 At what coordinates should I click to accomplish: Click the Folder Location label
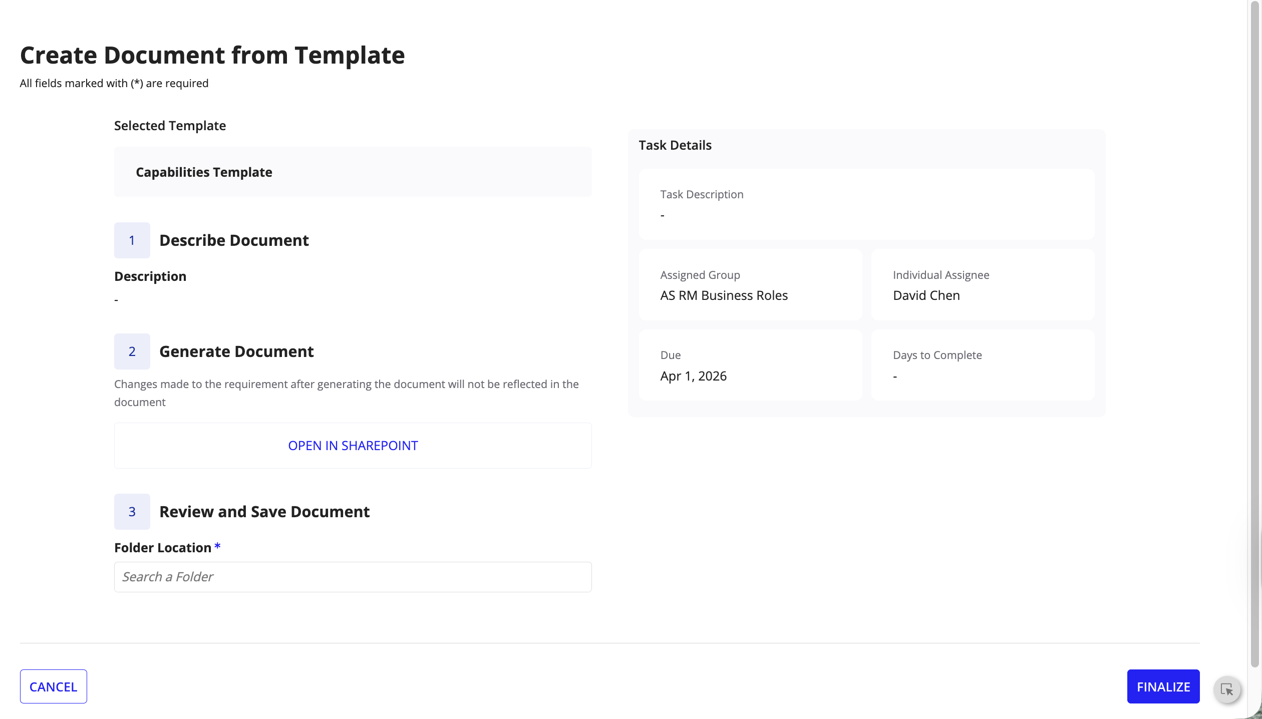tap(167, 547)
